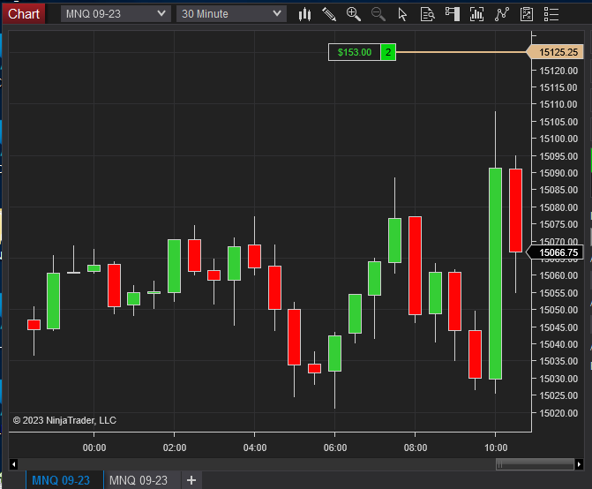Image resolution: width=592 pixels, height=489 pixels.
Task: Open the data box icon
Action: (x=427, y=14)
